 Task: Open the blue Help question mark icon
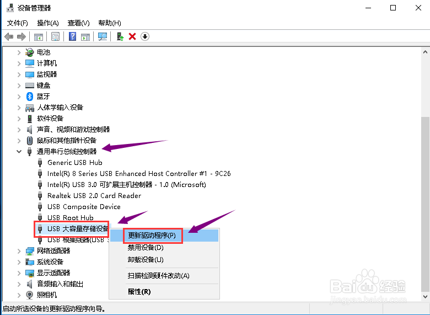click(72, 36)
